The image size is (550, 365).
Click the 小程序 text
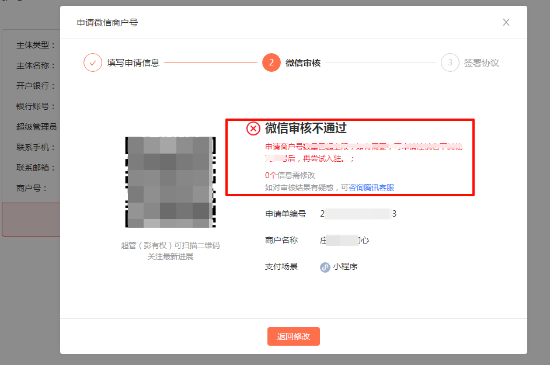click(345, 266)
